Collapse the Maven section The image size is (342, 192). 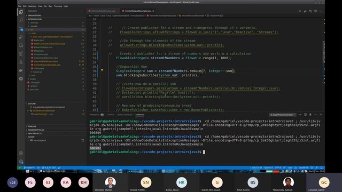click(x=56, y=137)
